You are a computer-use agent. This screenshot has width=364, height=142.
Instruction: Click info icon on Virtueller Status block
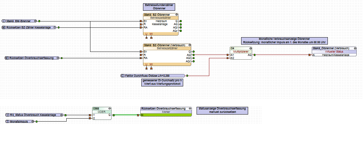[x=355, y=48]
